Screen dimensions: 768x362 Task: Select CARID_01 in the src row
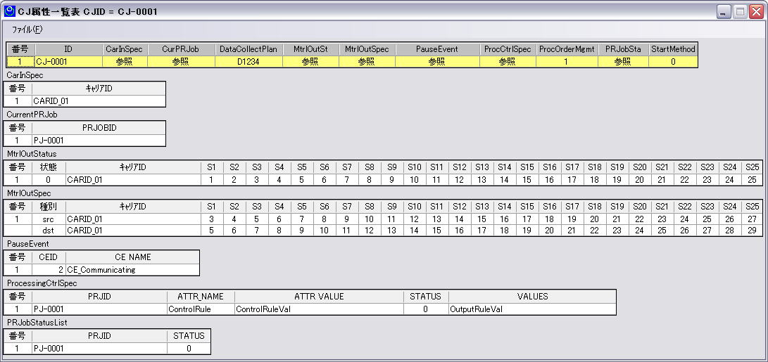pyautogui.click(x=133, y=219)
